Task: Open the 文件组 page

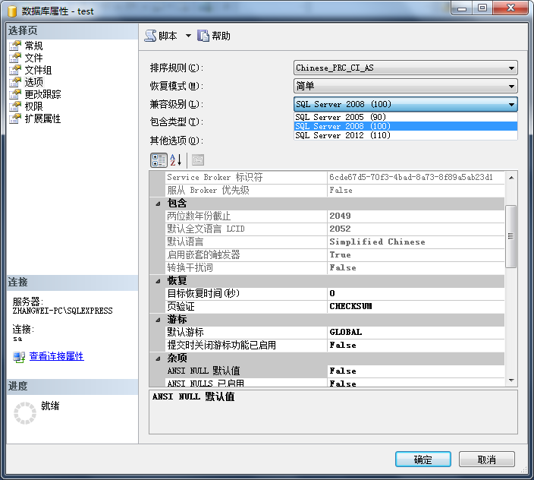Action: [x=38, y=70]
